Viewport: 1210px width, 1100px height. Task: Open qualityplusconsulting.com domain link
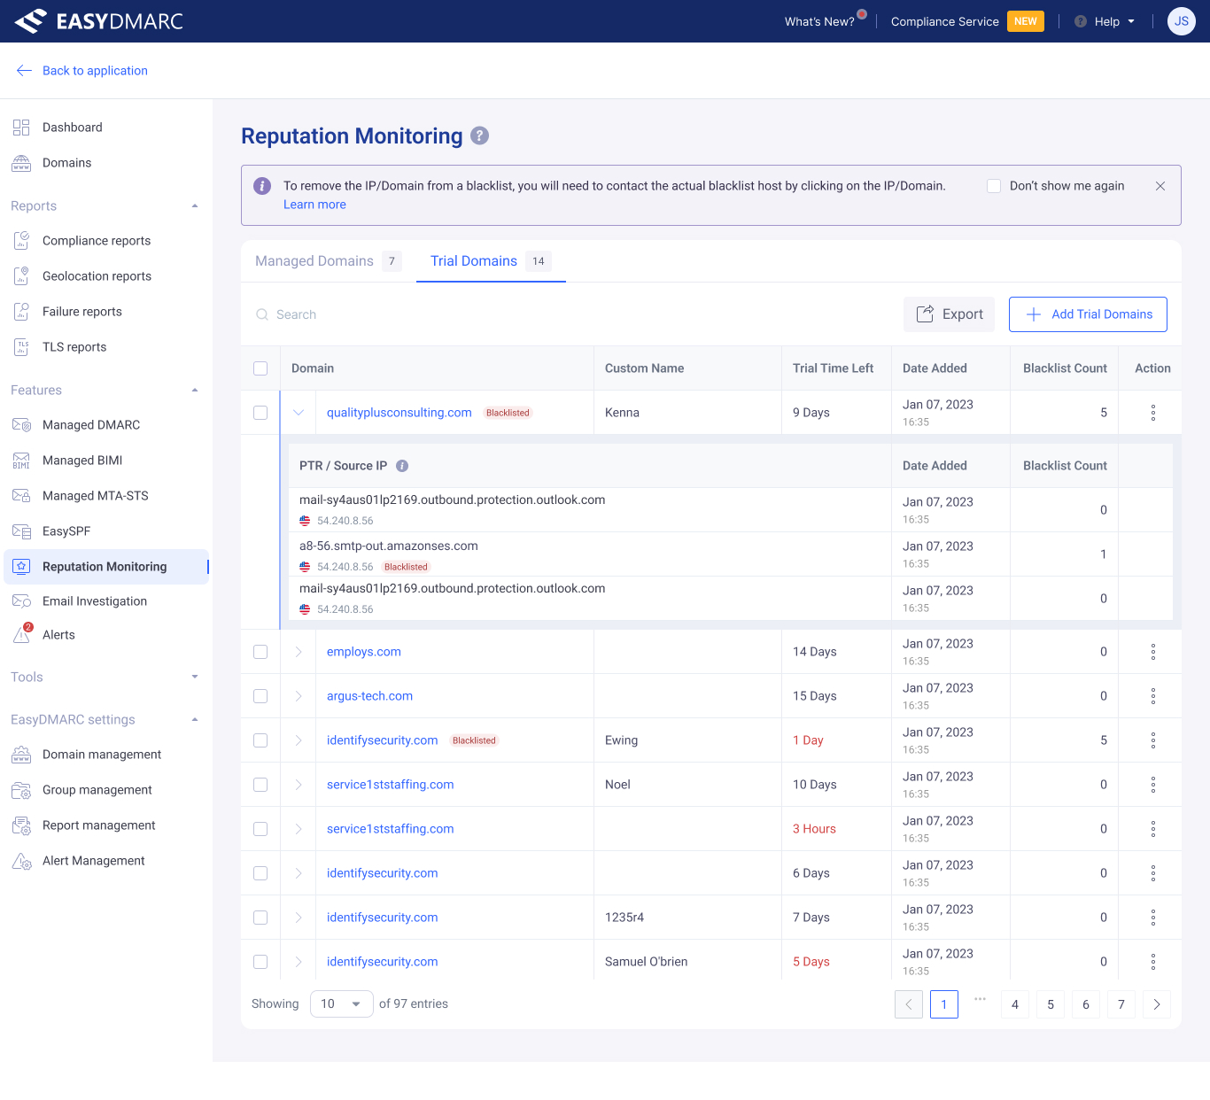pyautogui.click(x=399, y=413)
